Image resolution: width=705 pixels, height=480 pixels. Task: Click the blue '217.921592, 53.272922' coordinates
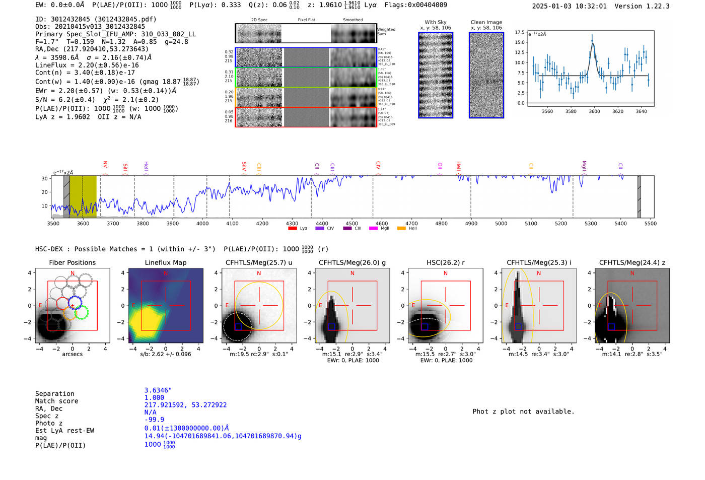click(x=185, y=405)
